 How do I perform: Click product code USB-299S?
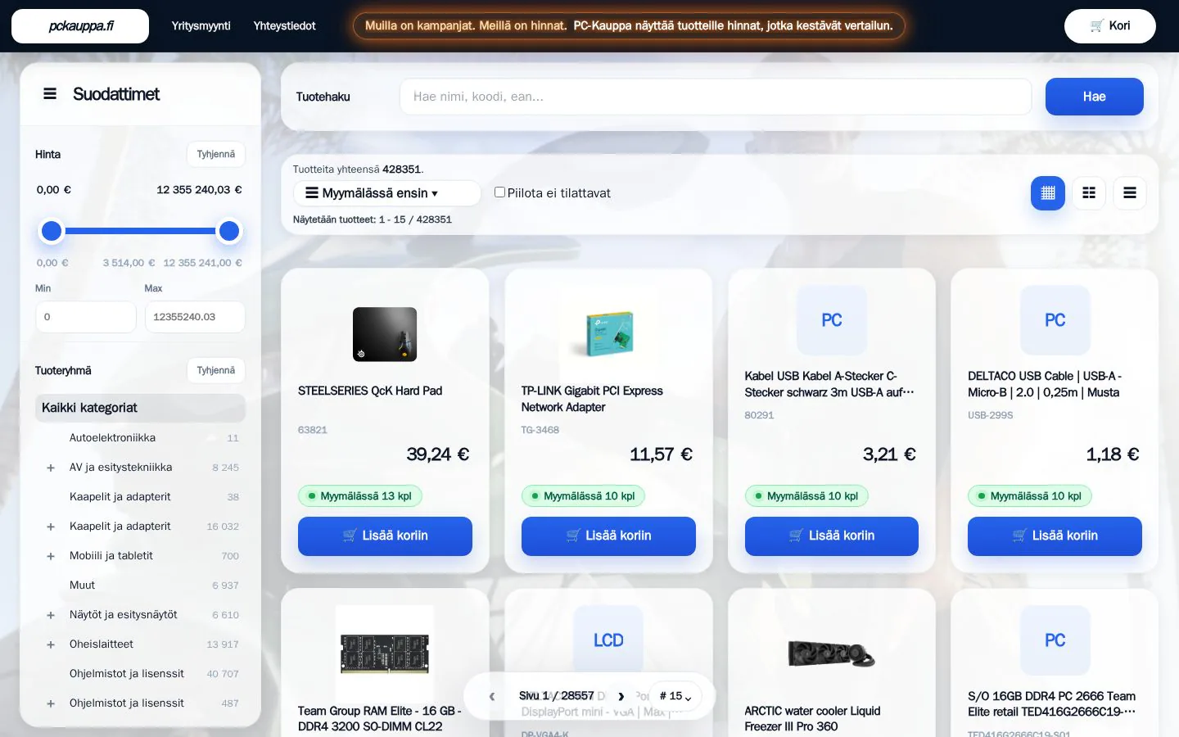click(991, 415)
